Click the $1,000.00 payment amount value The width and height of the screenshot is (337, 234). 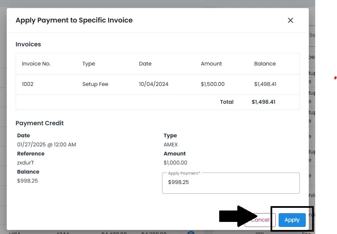176,163
